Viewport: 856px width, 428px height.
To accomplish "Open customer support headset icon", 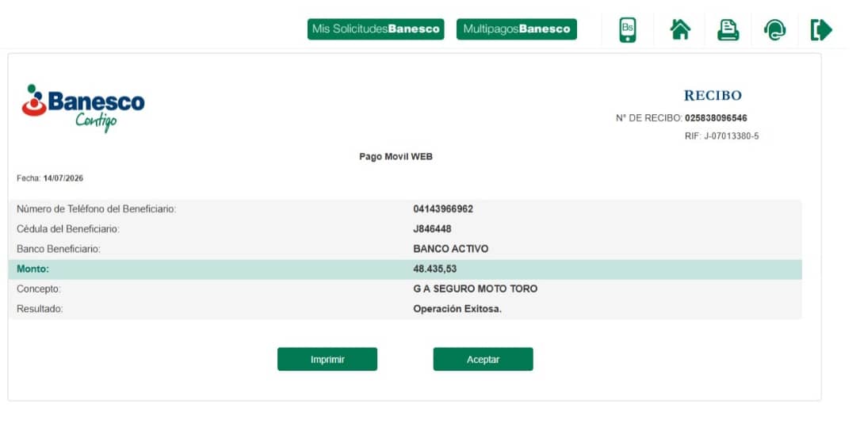I will 774,29.
